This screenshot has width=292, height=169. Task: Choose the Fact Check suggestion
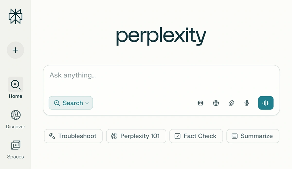click(196, 136)
